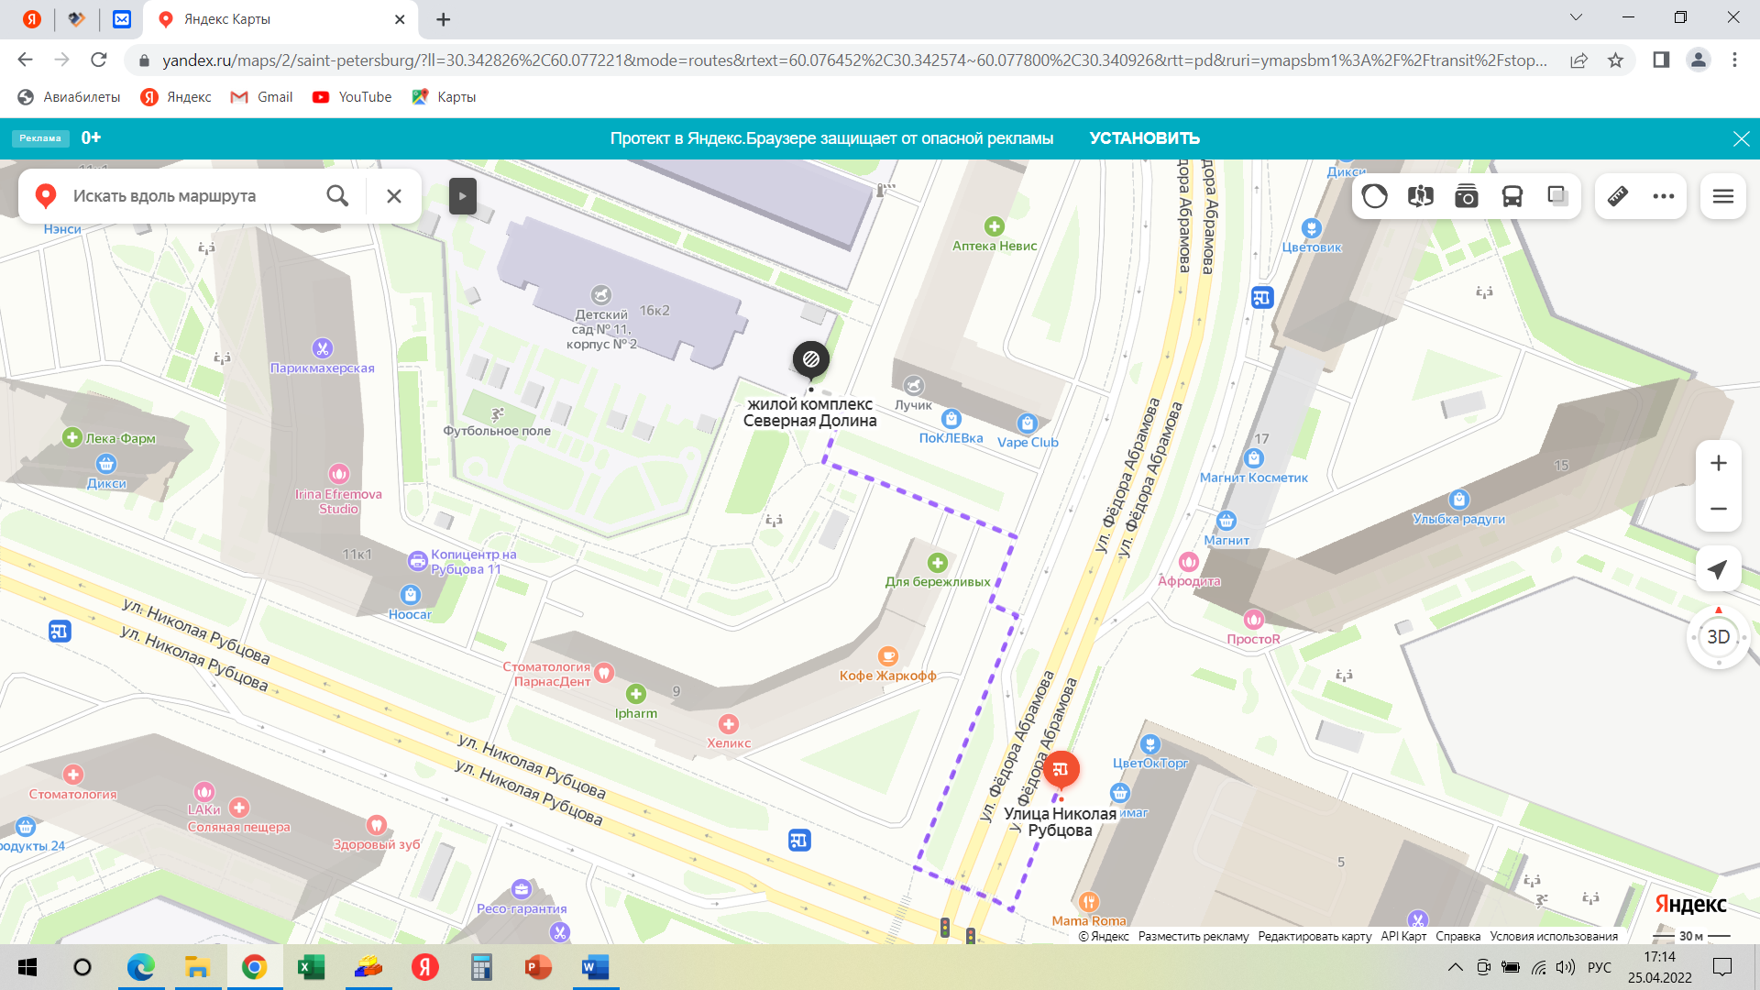Open Excel from the taskbar

[x=311, y=967]
